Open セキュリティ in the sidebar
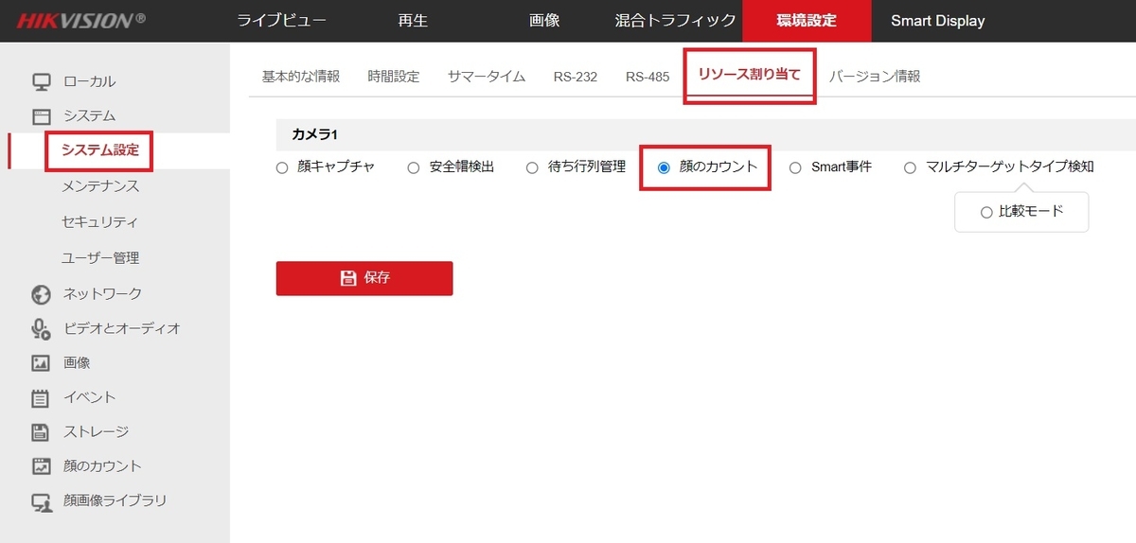The image size is (1136, 543). 99,222
